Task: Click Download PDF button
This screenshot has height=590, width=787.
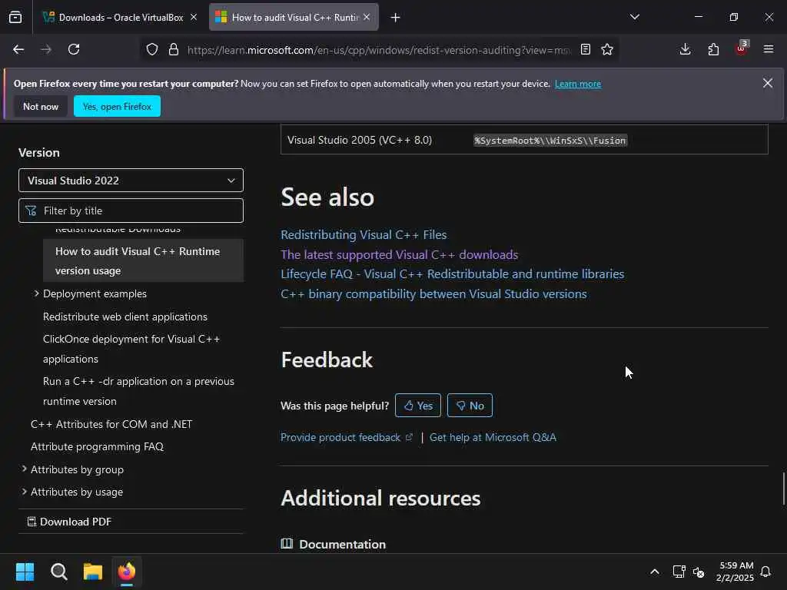Action: coord(69,522)
